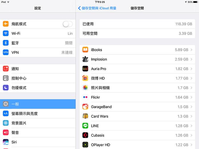199x149 pixels.
Task: Tap the Flickr app icon
Action: (85, 97)
